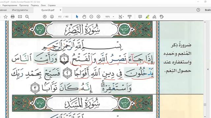Restore the Acrobat Reader window size
Image resolution: width=211 pixels, height=118 pixels.
pos(205,2)
